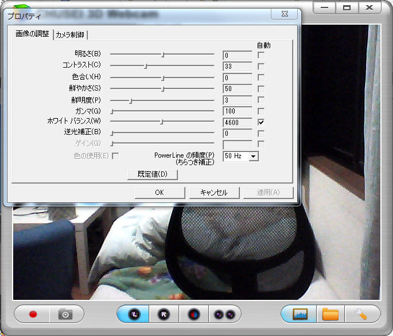This screenshot has width=393, height=336.
Task: Click the 逆光補正 value field showing 0
Action: point(238,134)
